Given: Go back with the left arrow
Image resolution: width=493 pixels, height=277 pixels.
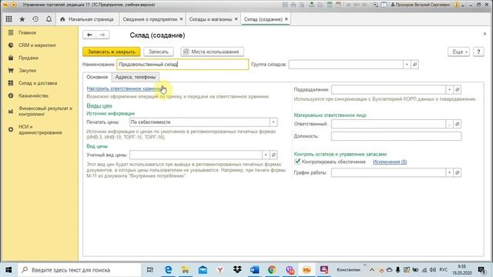Looking at the screenshot, I should 89,35.
